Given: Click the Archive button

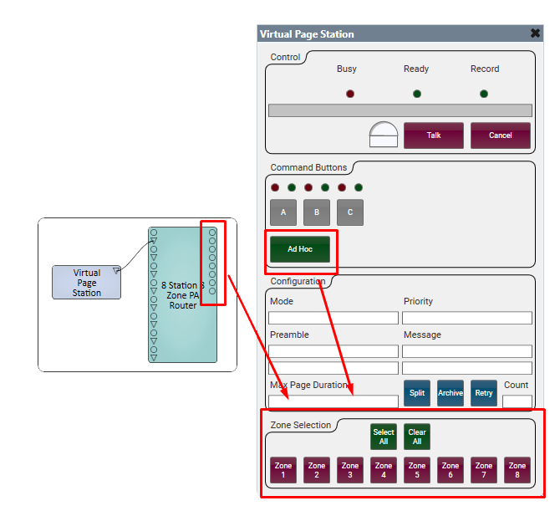Looking at the screenshot, I should point(451,393).
